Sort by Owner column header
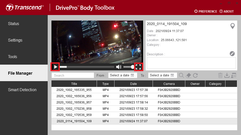Screen dimensions: 241x135 click(195, 84)
